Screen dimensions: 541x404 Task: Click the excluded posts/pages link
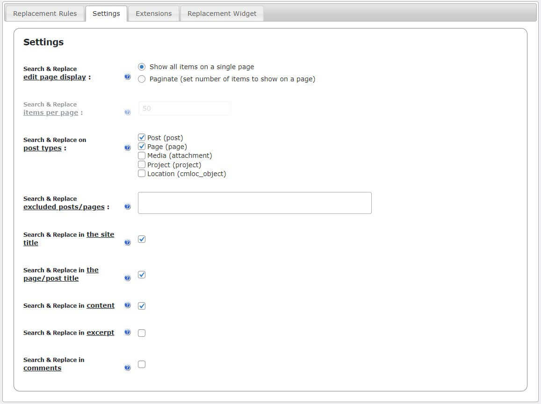click(x=64, y=207)
